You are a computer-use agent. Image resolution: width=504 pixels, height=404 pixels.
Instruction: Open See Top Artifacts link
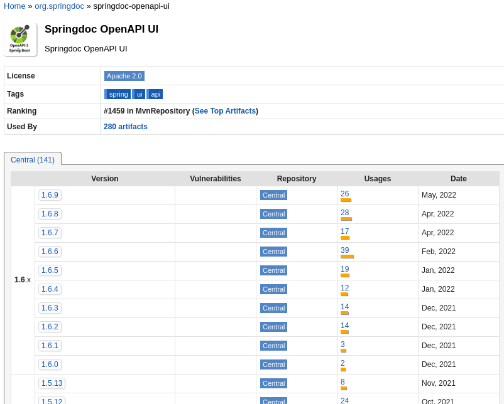pyautogui.click(x=226, y=111)
